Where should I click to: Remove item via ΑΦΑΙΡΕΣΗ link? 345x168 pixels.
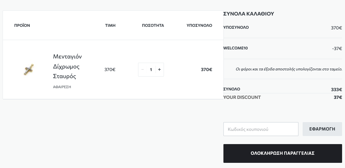pyautogui.click(x=62, y=87)
